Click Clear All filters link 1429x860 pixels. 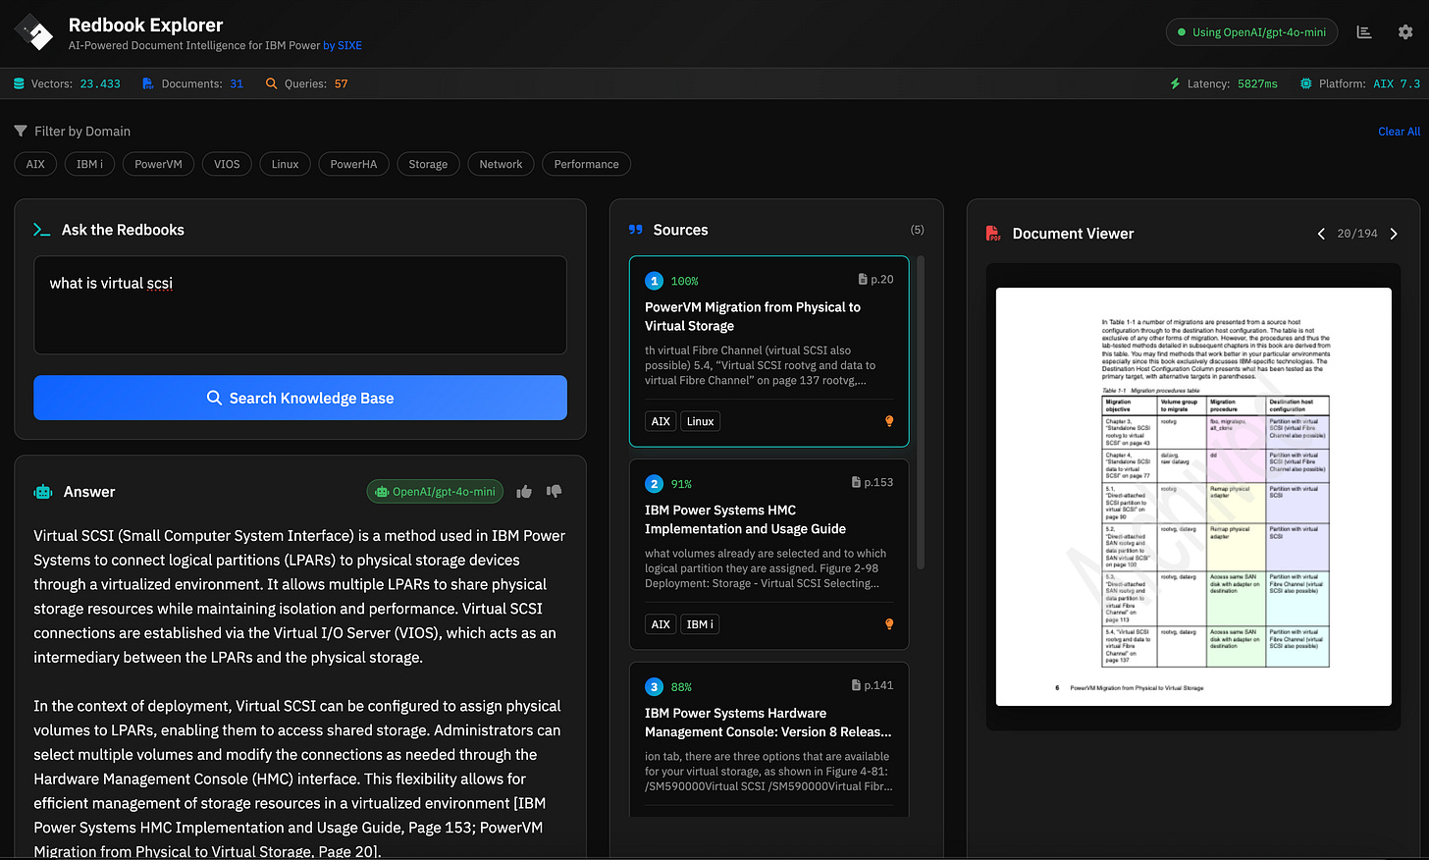(x=1399, y=132)
